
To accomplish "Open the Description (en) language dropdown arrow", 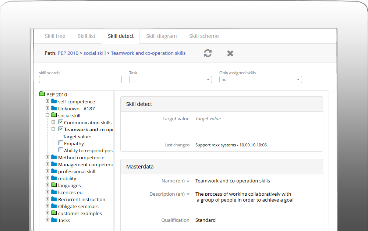I will (188, 195).
